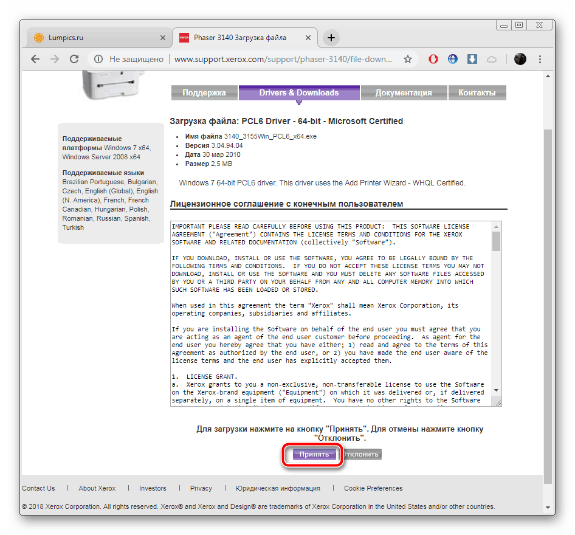The width and height of the screenshot is (575, 535).
Task: Open the Контакты section
Action: pos(477,93)
